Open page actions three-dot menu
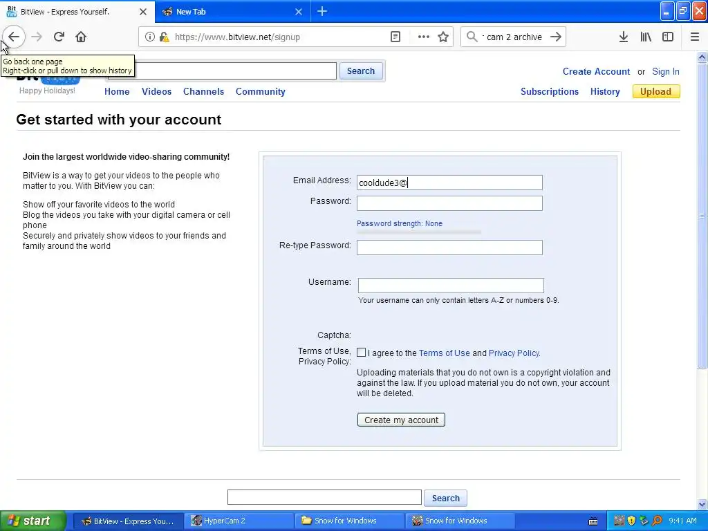Screen dimensions: 708x531 pyautogui.click(x=423, y=37)
